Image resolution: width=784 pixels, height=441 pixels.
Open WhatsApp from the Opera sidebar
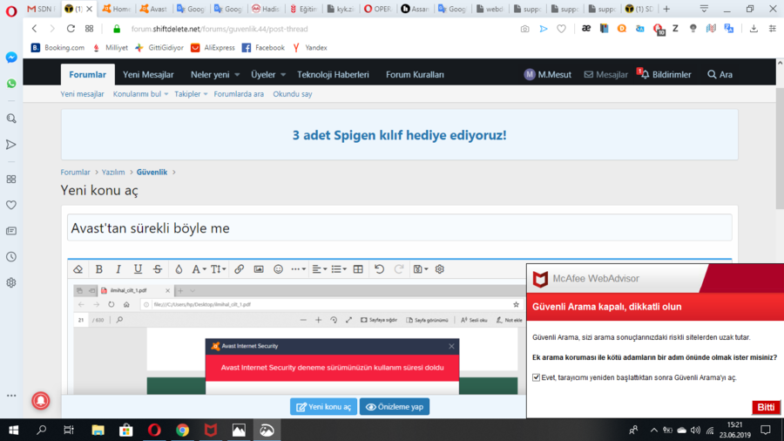[11, 84]
